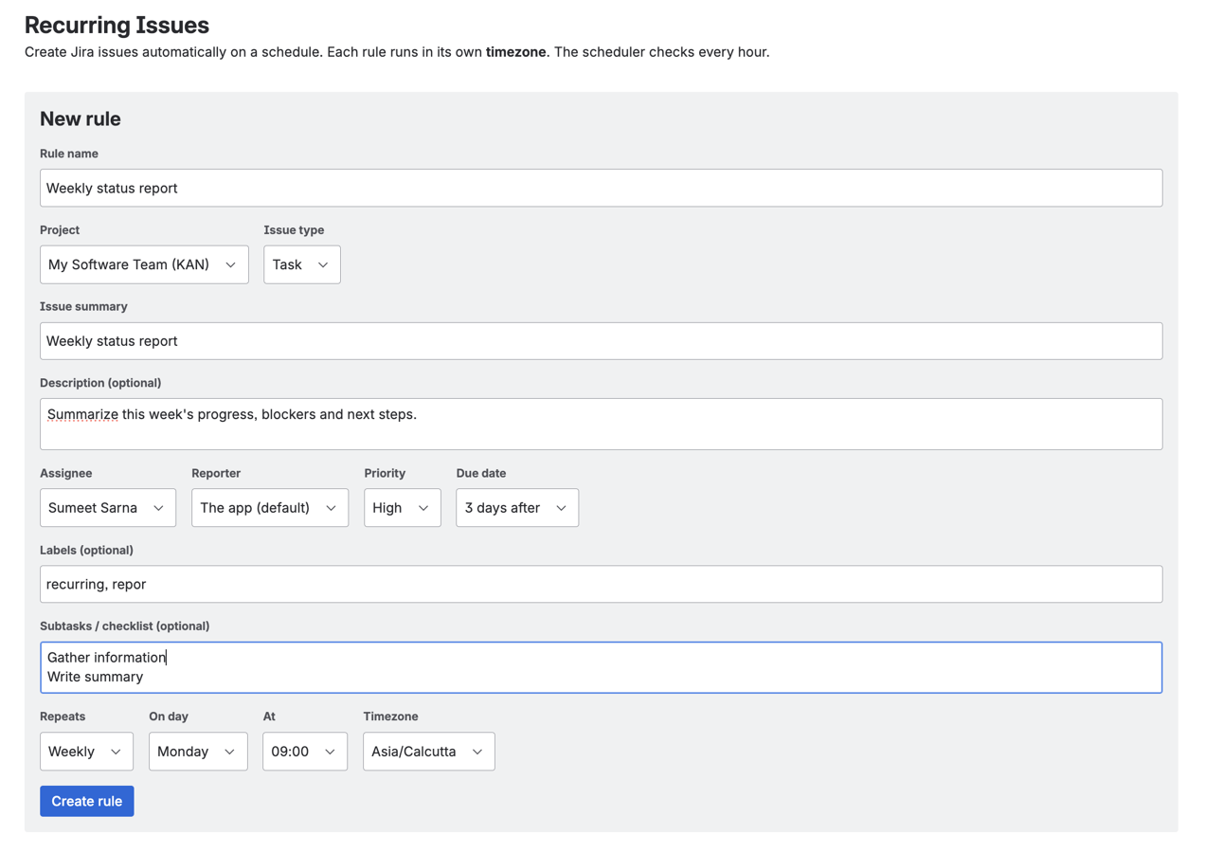The image size is (1205, 853).
Task: Click the bold word timezone in the intro
Action: click(516, 52)
